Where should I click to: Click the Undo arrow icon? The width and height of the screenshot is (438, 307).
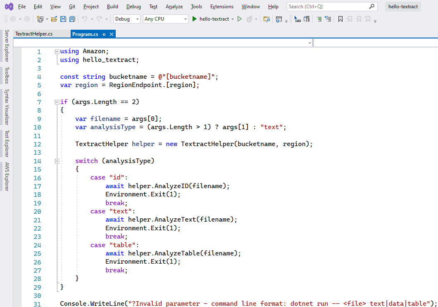tap(85, 19)
